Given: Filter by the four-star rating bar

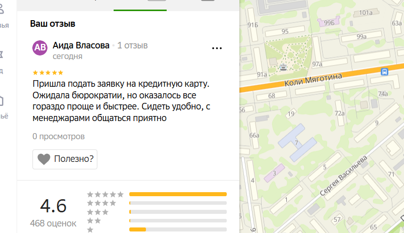Looking at the screenshot, I should click(x=178, y=203).
